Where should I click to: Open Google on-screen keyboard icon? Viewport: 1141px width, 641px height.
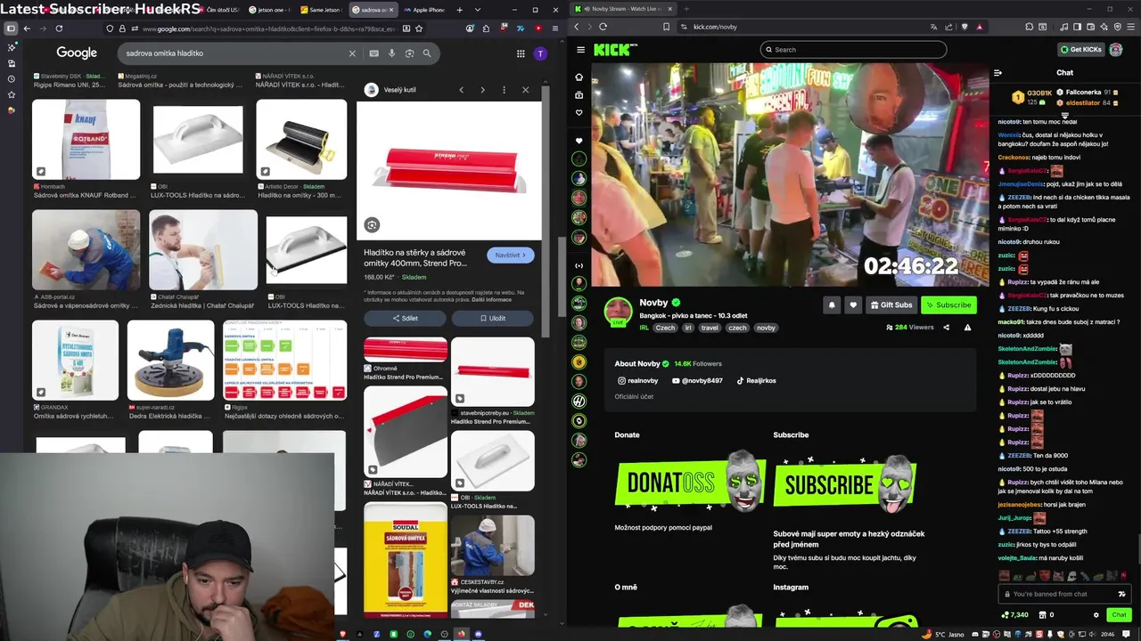[373, 53]
